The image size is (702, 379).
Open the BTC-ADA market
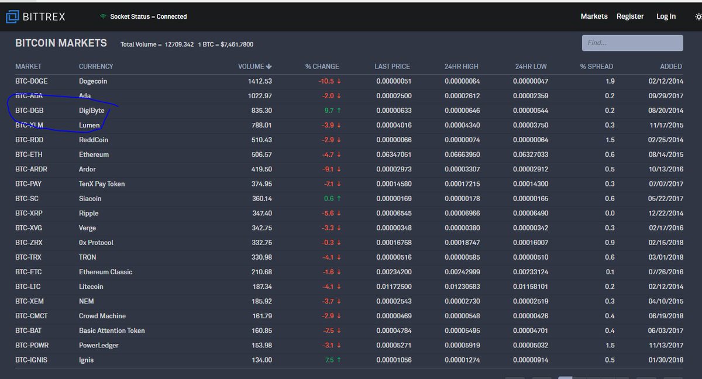pos(29,96)
